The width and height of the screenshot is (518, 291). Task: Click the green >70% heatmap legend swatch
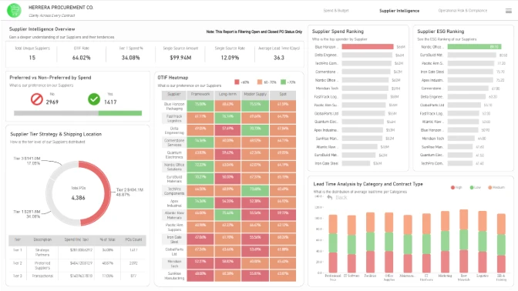coord(283,82)
